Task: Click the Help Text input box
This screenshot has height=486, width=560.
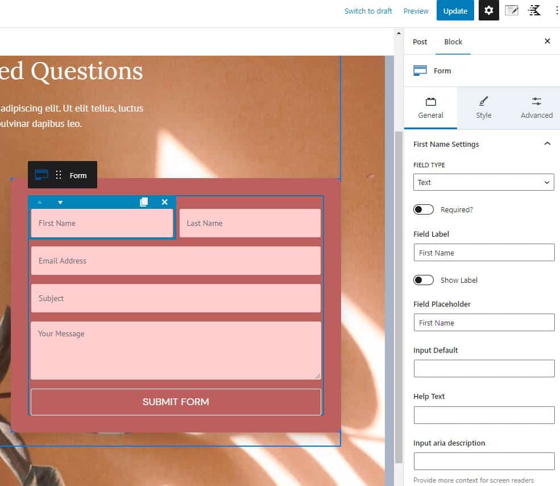Action: [x=484, y=415]
